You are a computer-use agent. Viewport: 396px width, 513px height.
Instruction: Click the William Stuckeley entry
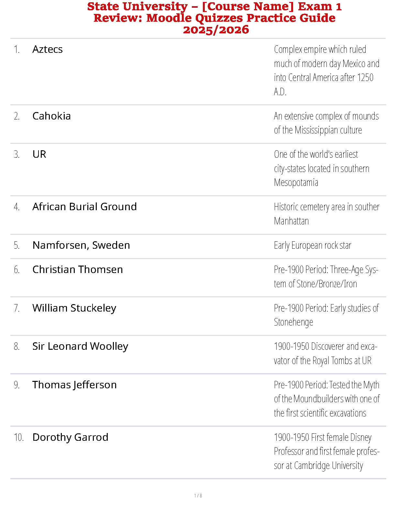click(74, 308)
